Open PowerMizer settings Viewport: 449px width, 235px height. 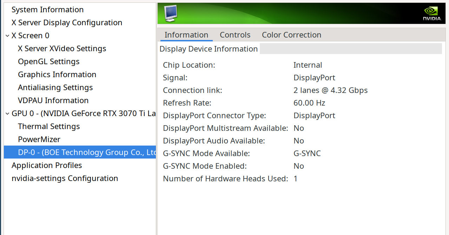tap(39, 139)
